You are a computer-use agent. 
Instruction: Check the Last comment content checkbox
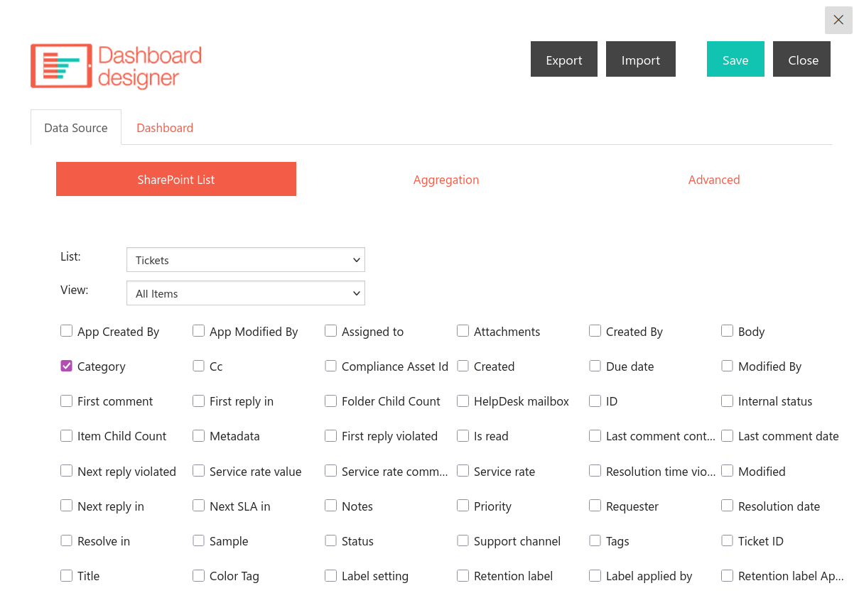595,435
